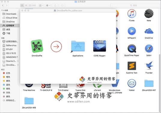Open the Safari app icon
This screenshot has height=113, width=161.
pos(149,48)
